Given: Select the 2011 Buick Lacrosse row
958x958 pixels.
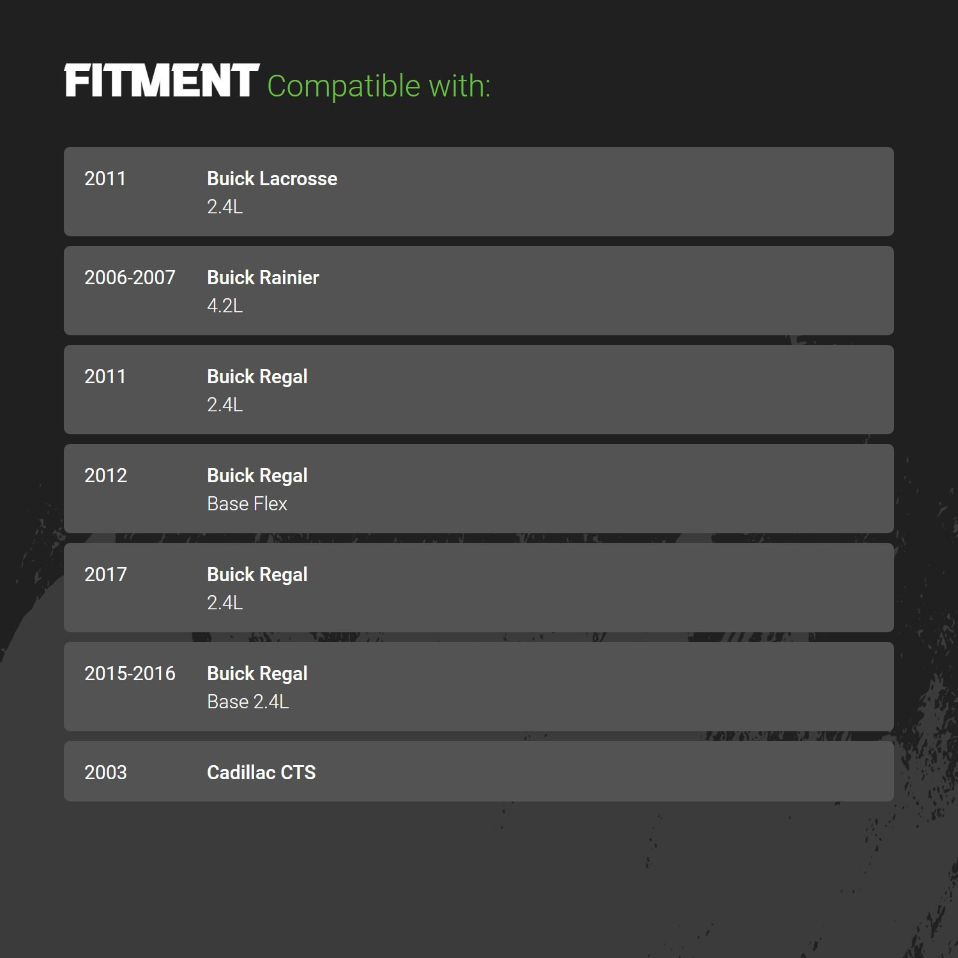Looking at the screenshot, I should click(479, 192).
